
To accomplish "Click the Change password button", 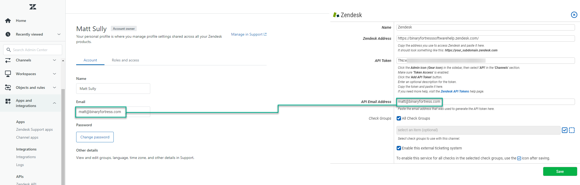I will (95, 137).
